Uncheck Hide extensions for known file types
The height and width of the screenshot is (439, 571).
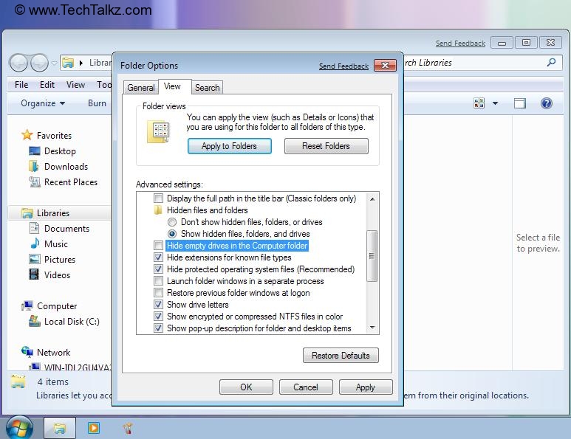click(158, 257)
